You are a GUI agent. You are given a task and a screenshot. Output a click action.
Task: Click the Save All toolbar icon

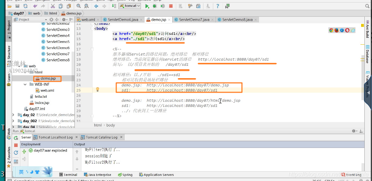(x=17, y=6)
